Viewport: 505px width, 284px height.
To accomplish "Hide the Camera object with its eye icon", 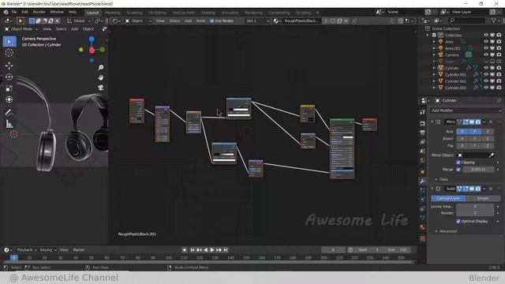I will coord(486,54).
